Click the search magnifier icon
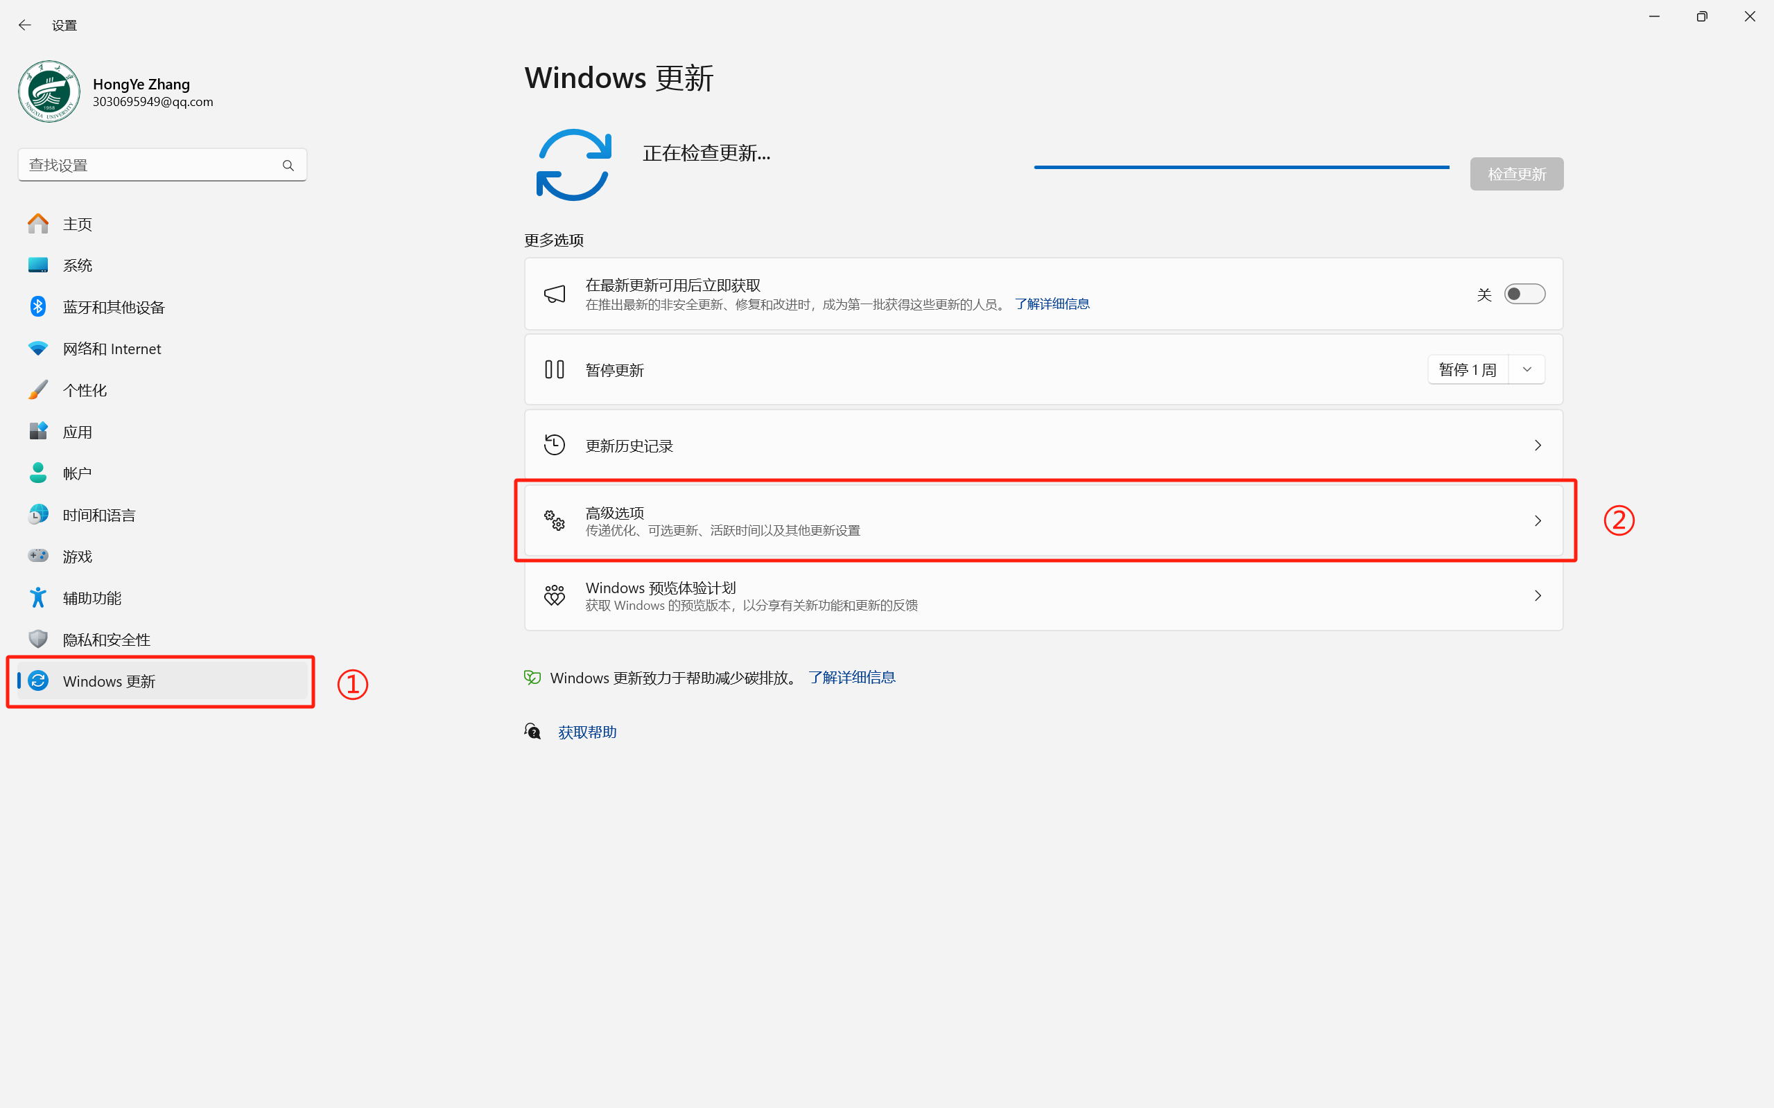 click(x=288, y=166)
